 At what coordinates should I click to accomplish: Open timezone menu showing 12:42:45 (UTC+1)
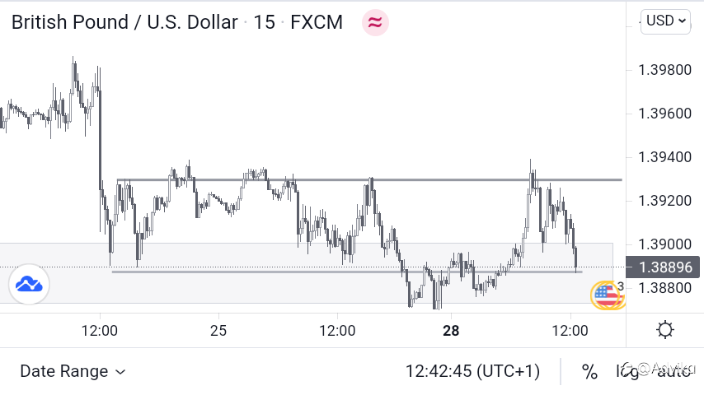472,371
